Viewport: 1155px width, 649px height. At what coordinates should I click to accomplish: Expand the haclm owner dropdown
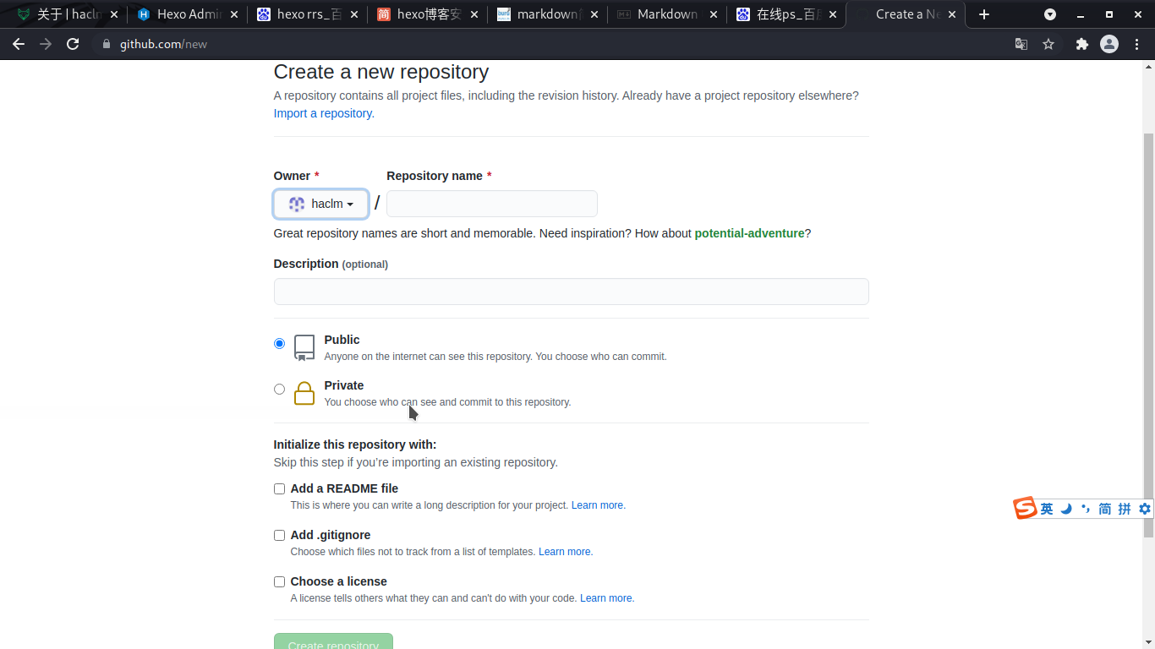click(320, 204)
